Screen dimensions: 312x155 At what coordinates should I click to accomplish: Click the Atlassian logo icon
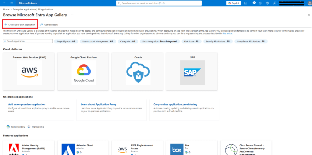(x=68, y=149)
